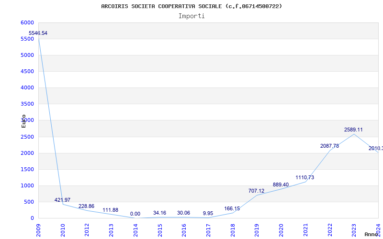Click the 2018 year axis label
Screen dimensions: 383x239
click(x=233, y=230)
